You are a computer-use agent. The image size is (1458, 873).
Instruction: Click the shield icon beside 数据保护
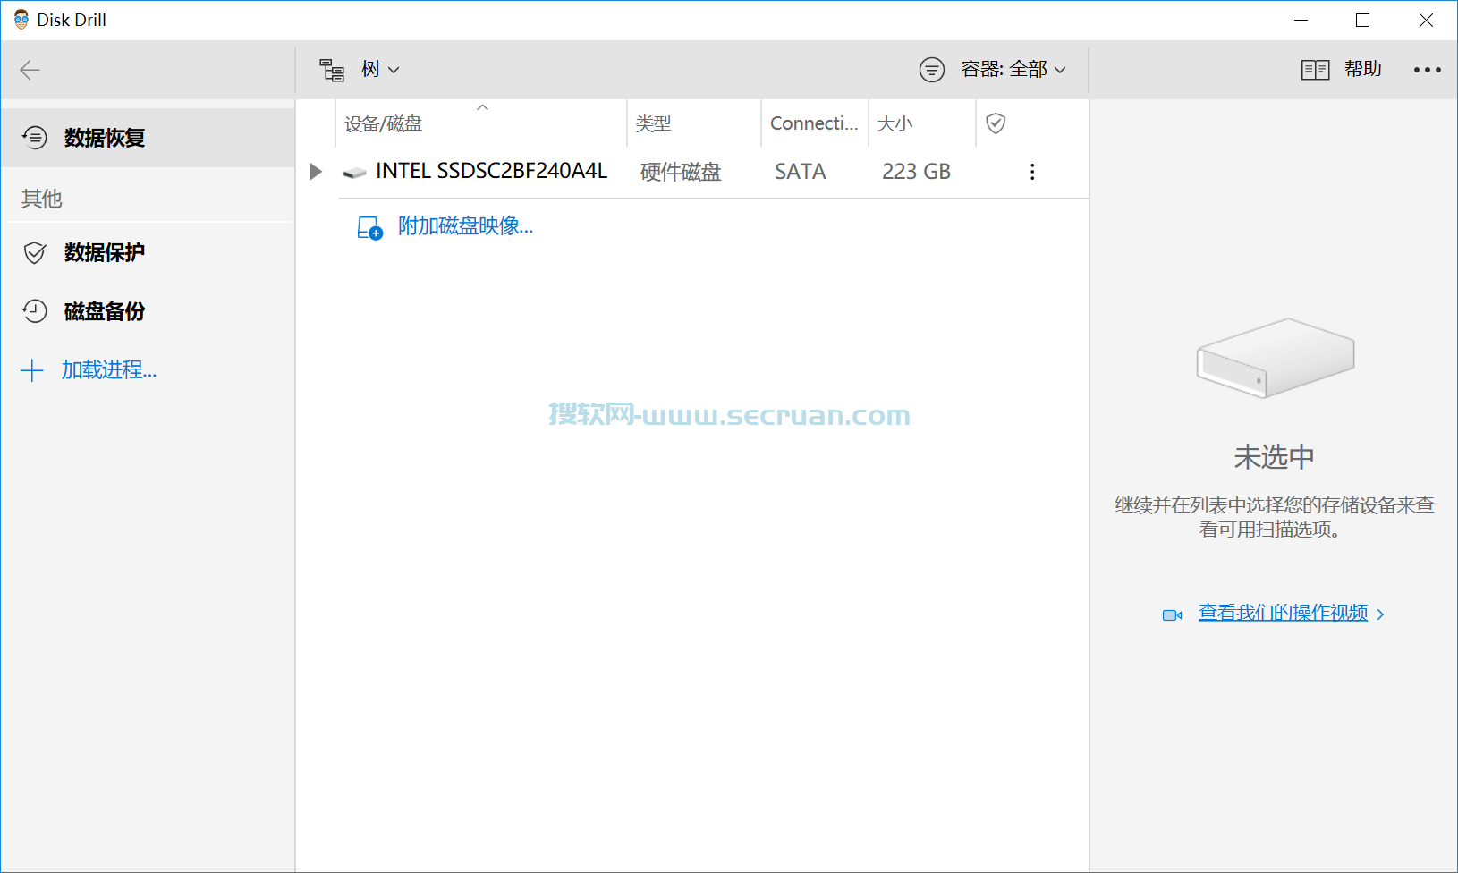pyautogui.click(x=35, y=252)
